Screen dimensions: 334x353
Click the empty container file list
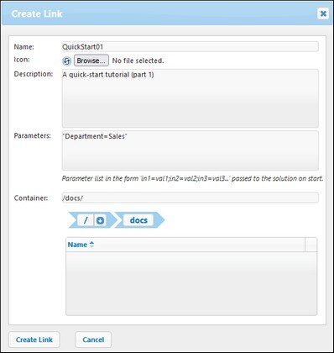point(191,283)
